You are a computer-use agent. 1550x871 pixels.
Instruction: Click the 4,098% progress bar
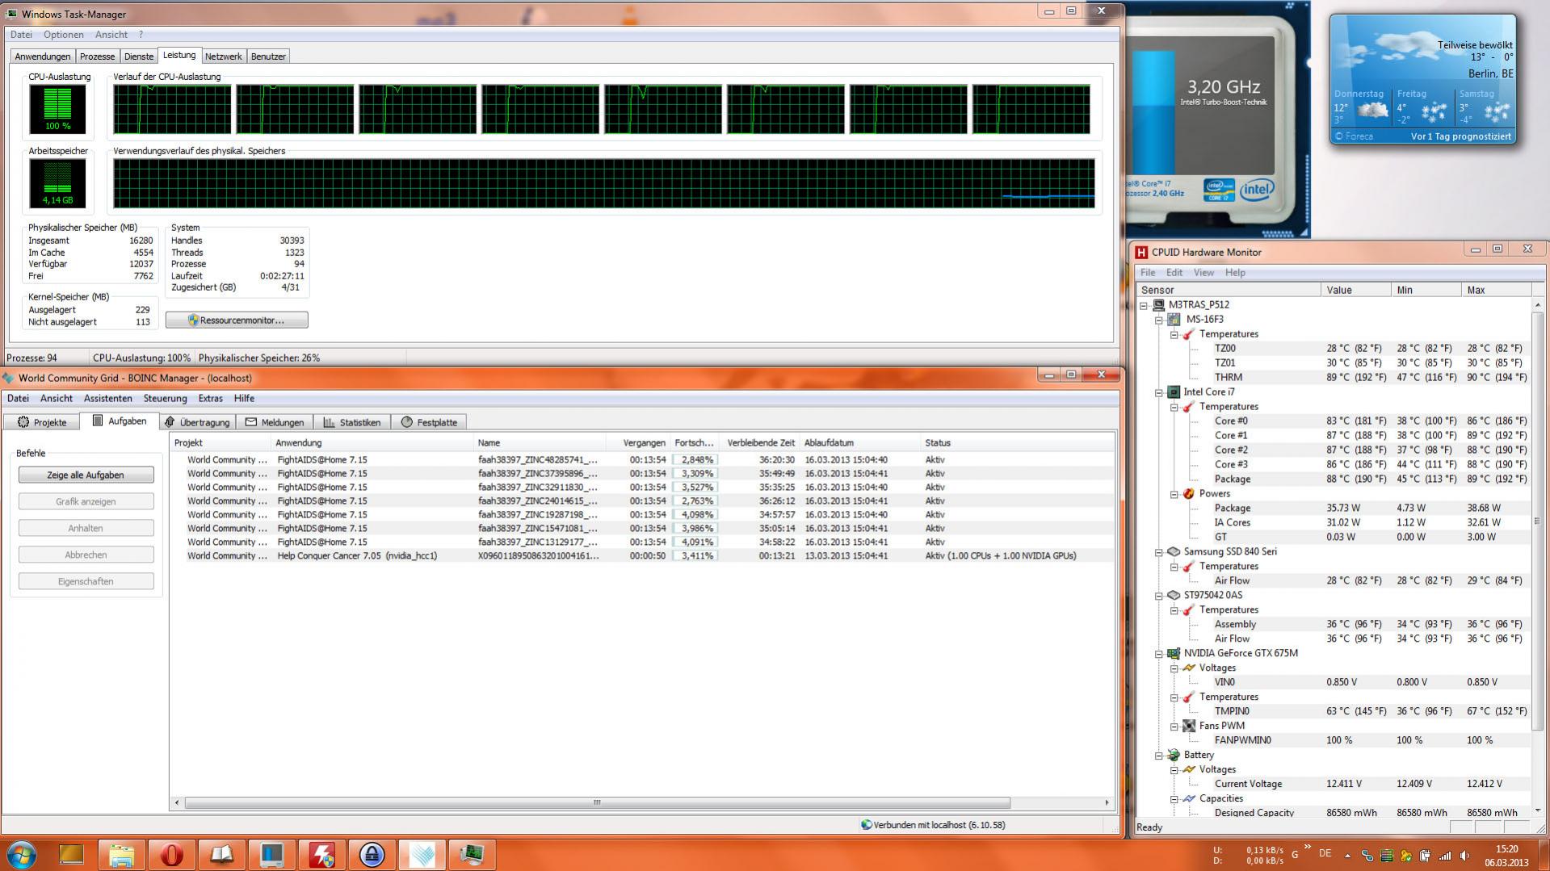[695, 514]
